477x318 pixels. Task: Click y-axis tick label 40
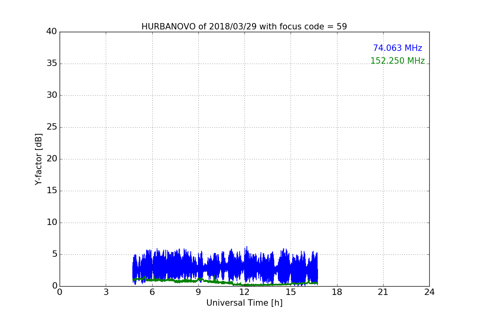pos(52,32)
